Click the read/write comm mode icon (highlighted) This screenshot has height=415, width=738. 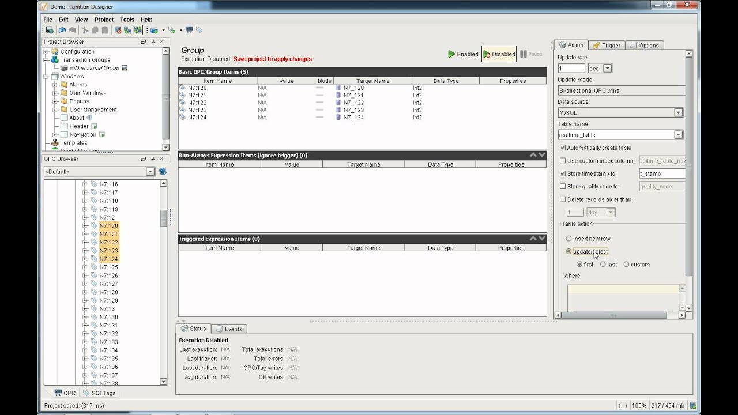pyautogui.click(x=138, y=30)
